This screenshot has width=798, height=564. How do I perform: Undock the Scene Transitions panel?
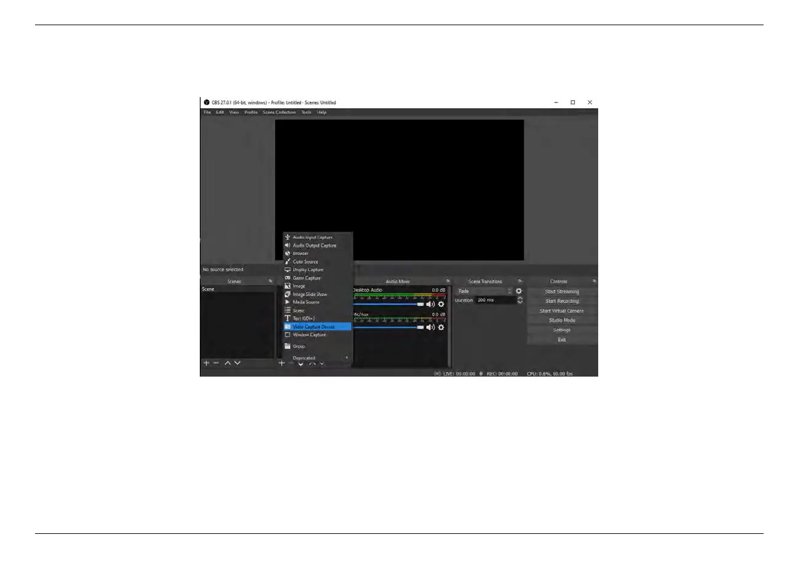[x=519, y=281]
